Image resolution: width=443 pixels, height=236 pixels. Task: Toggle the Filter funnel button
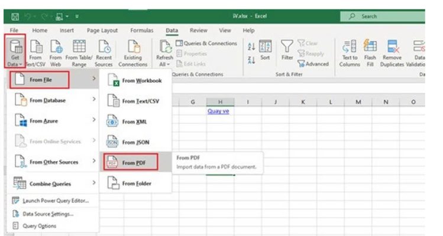click(287, 50)
